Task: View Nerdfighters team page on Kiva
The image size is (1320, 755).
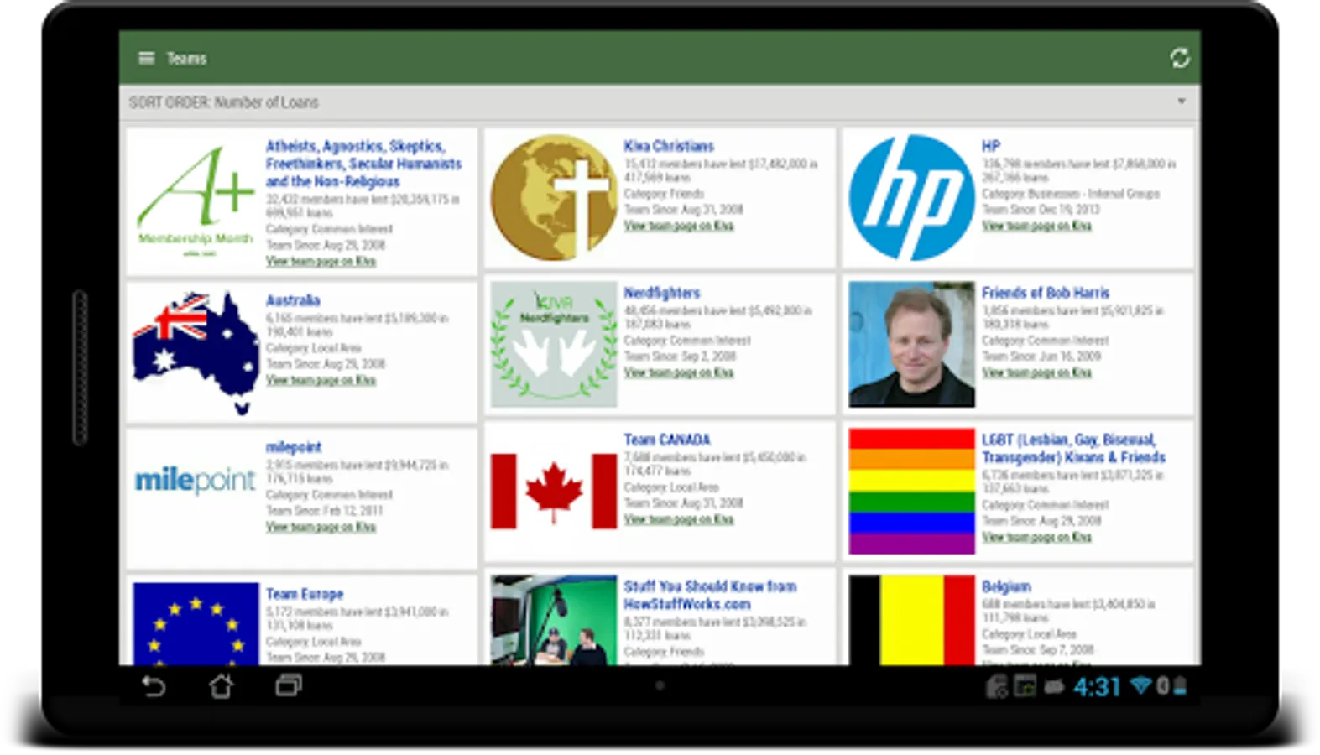Action: click(x=678, y=372)
